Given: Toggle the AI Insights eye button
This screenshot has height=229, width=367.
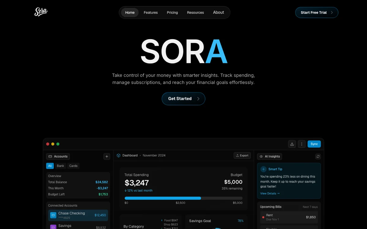Looking at the screenshot, I should (270, 156).
